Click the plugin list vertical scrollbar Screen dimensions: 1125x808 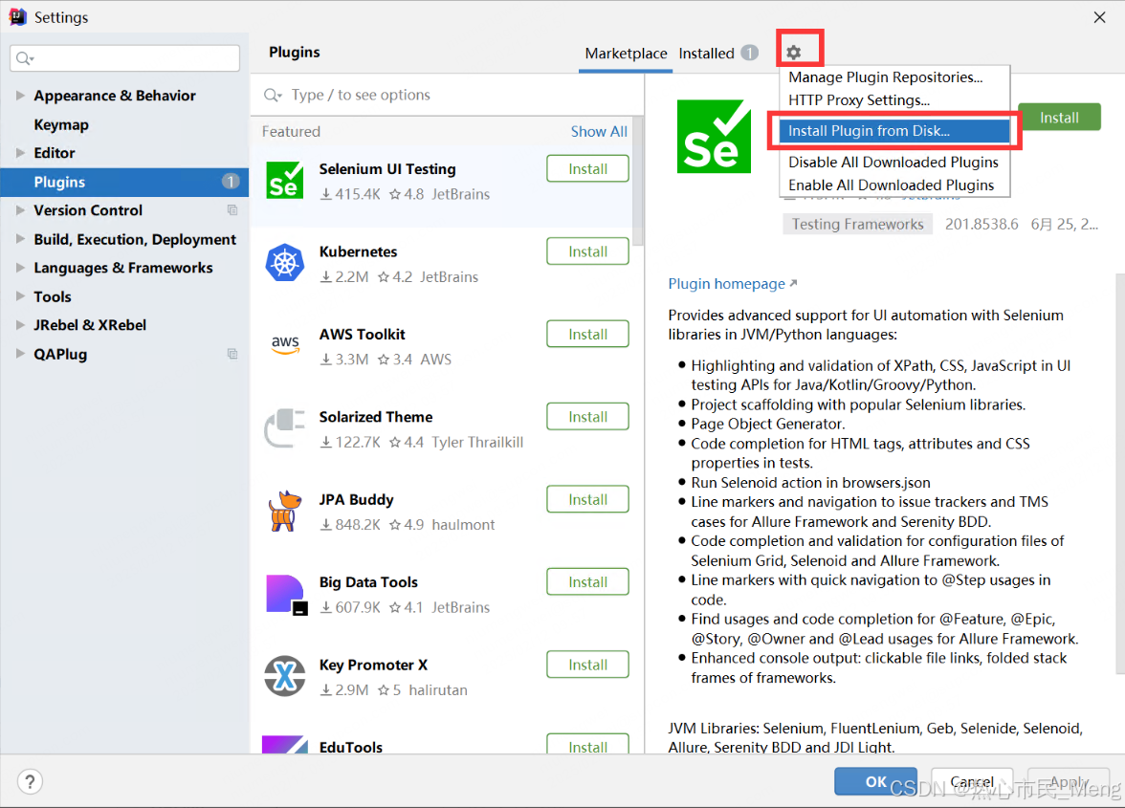[638, 182]
